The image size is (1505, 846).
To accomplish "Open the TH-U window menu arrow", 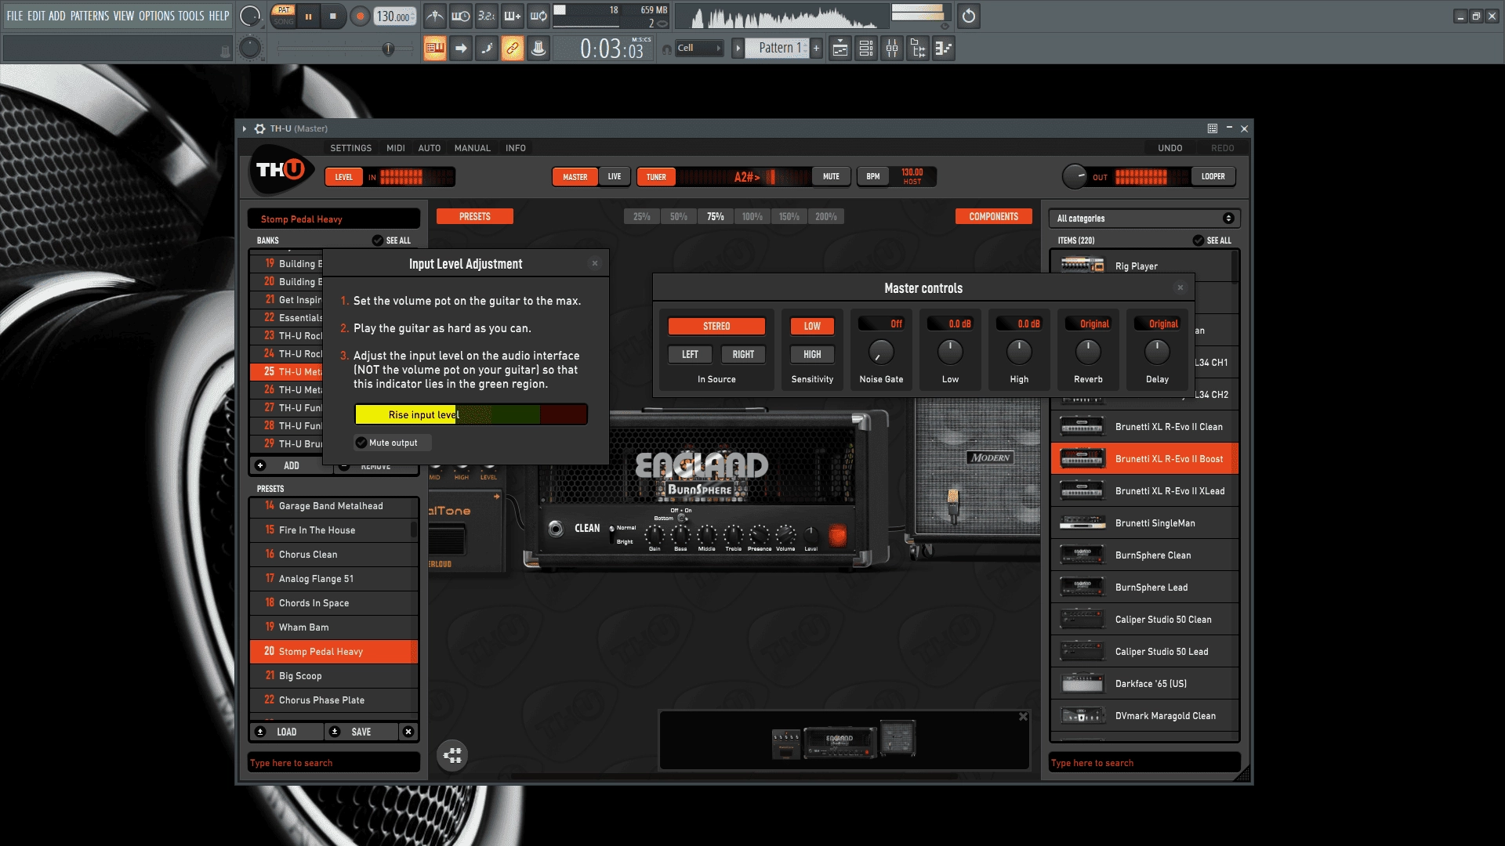I will pos(245,128).
